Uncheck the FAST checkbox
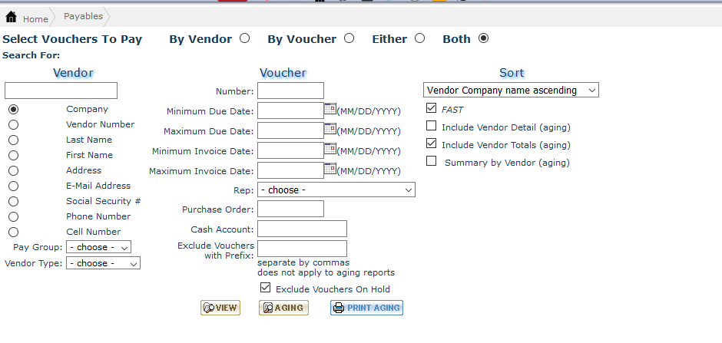The image size is (722, 343). pos(431,109)
